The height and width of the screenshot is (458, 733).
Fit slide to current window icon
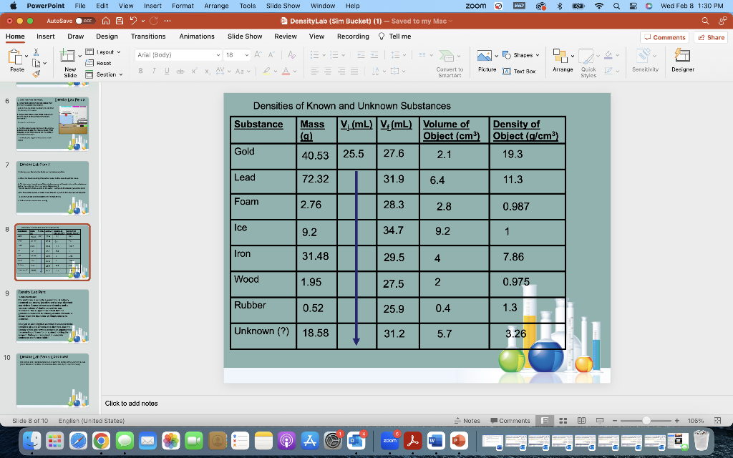click(717, 421)
